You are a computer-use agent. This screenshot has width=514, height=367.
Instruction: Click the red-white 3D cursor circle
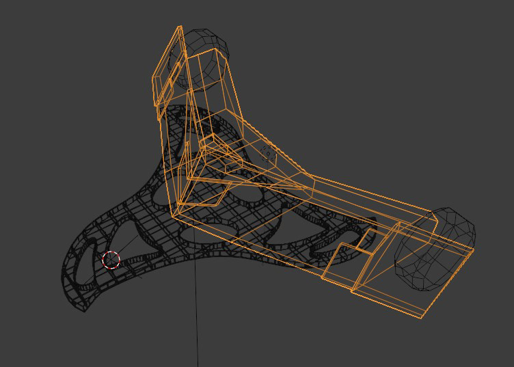111,260
